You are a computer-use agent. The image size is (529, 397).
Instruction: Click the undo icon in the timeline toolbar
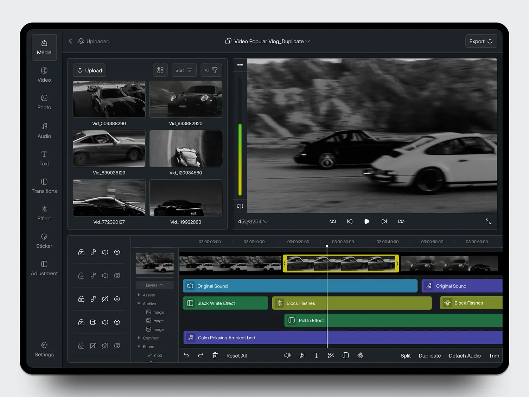click(186, 355)
